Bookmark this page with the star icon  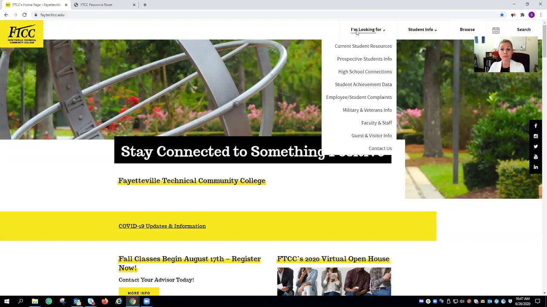pos(502,15)
